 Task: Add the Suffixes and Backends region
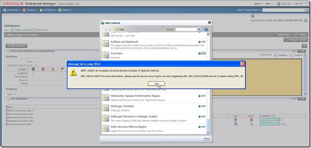point(202,42)
